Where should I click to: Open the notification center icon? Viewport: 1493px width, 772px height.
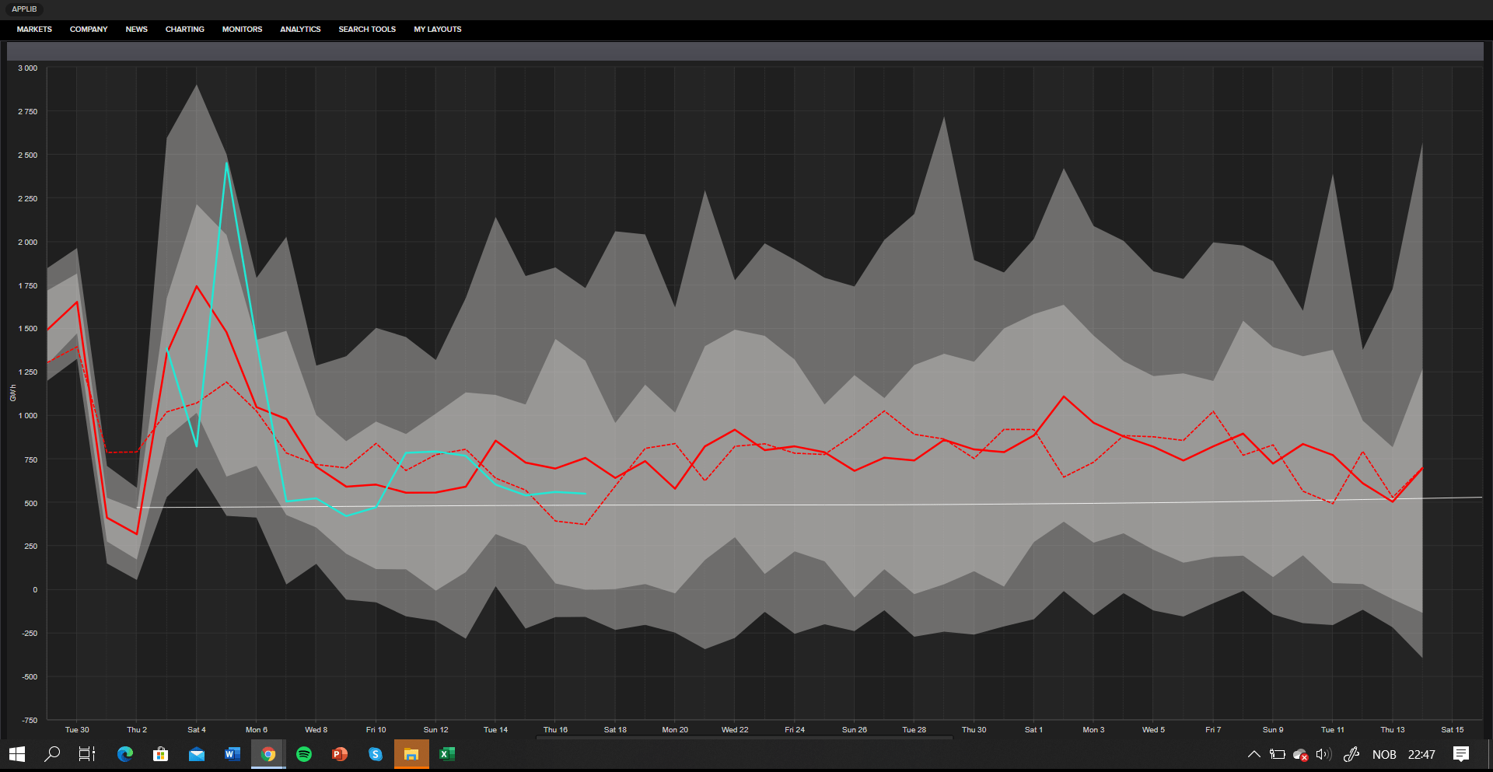[1461, 754]
